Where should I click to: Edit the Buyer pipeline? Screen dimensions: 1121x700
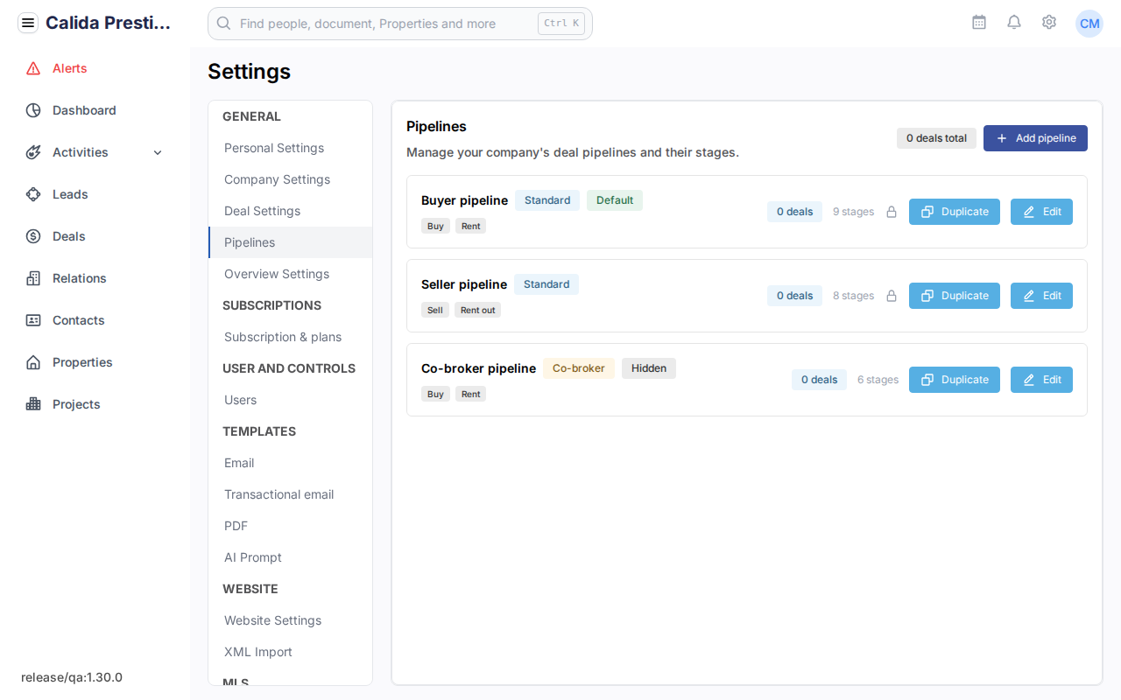pos(1041,212)
